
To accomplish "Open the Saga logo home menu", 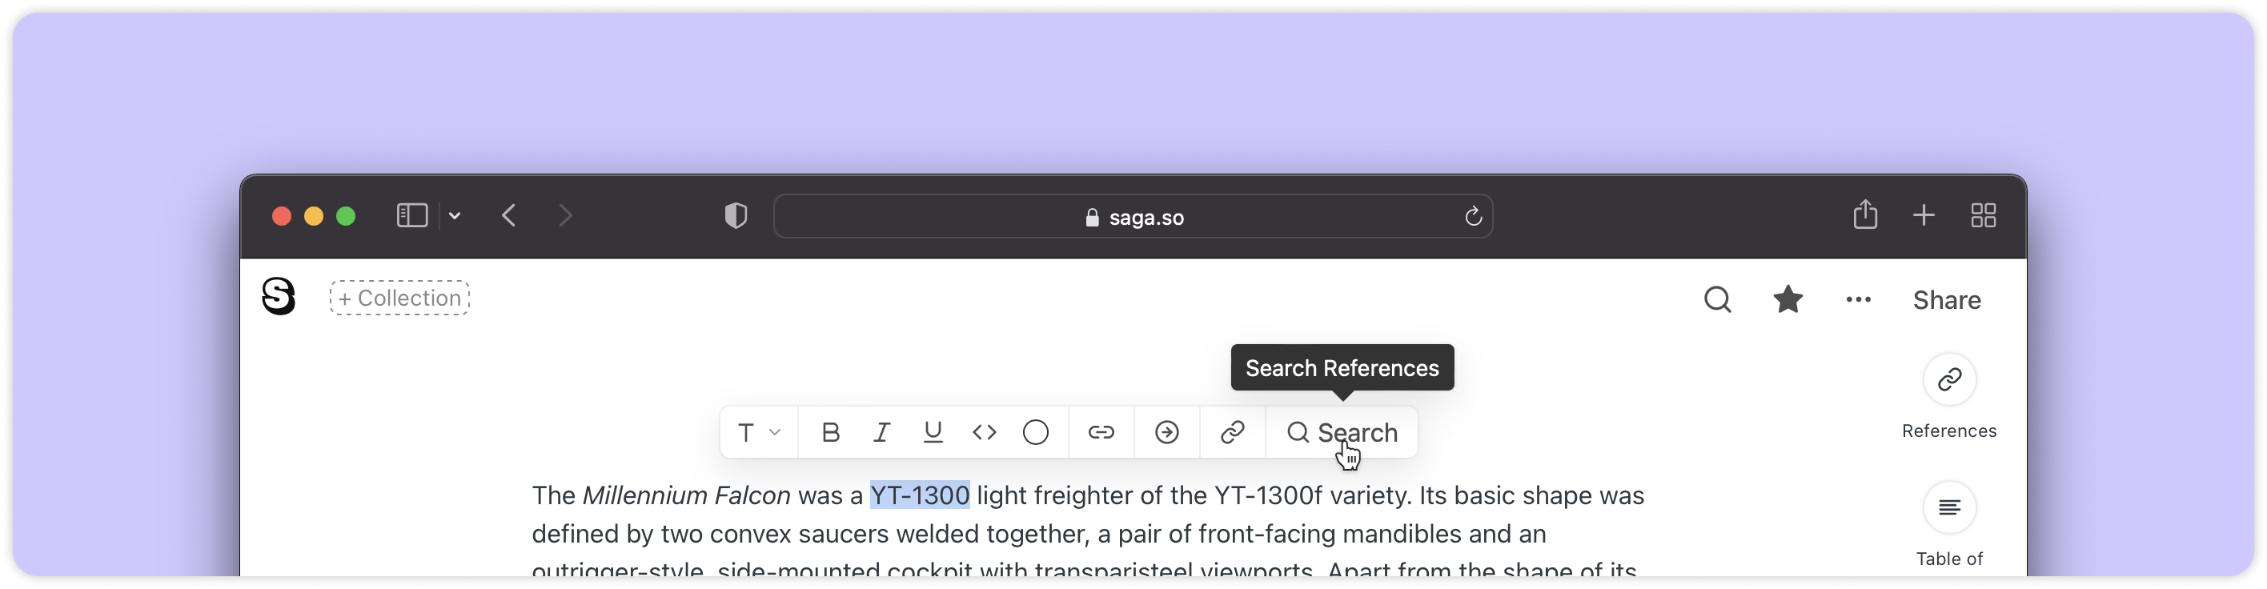I will [x=279, y=297].
